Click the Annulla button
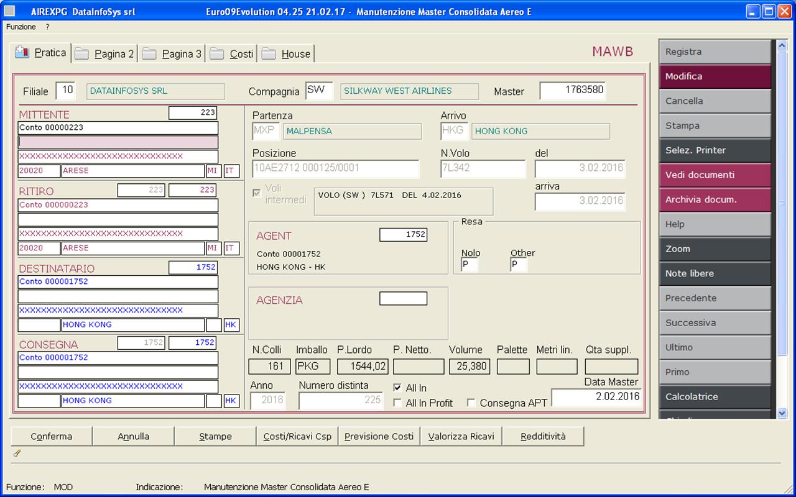Image resolution: width=796 pixels, height=497 pixels. tap(134, 436)
